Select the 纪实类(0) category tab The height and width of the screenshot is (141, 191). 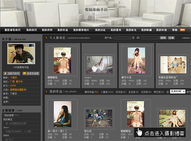pyautogui.click(x=146, y=92)
